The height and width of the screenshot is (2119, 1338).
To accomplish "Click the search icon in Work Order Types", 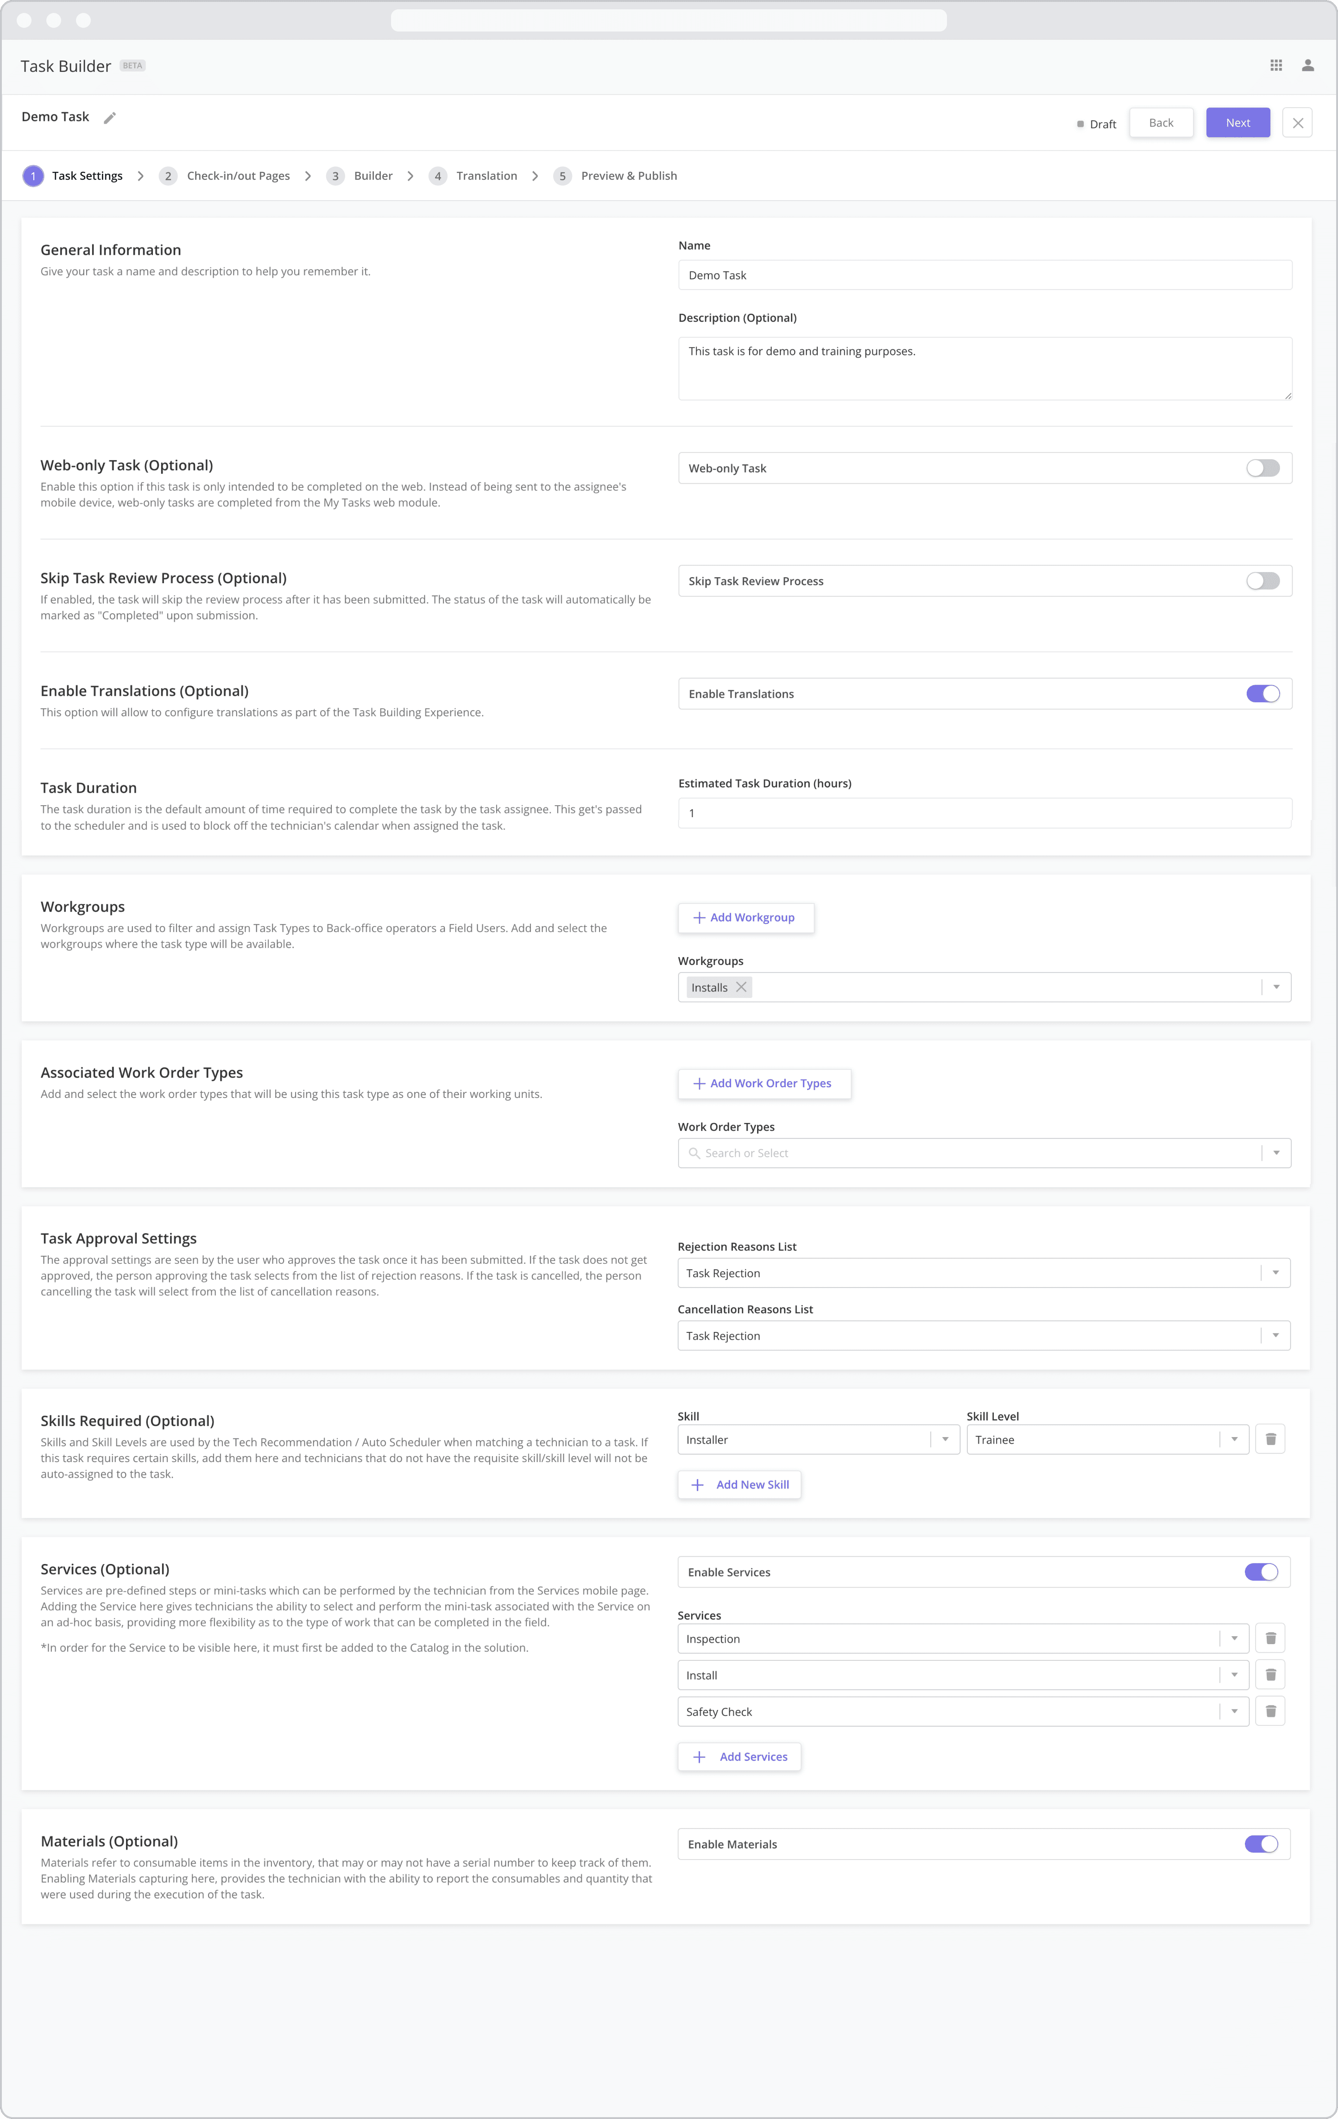I will click(694, 1153).
